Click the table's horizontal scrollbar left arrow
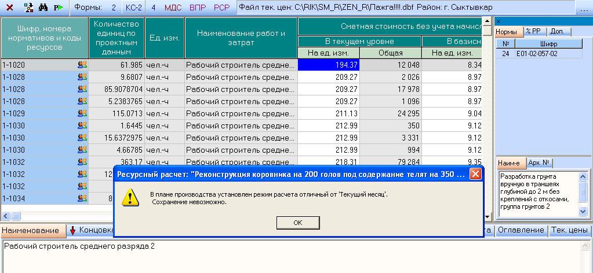Viewport: 593px width, 273px height. 5,216
